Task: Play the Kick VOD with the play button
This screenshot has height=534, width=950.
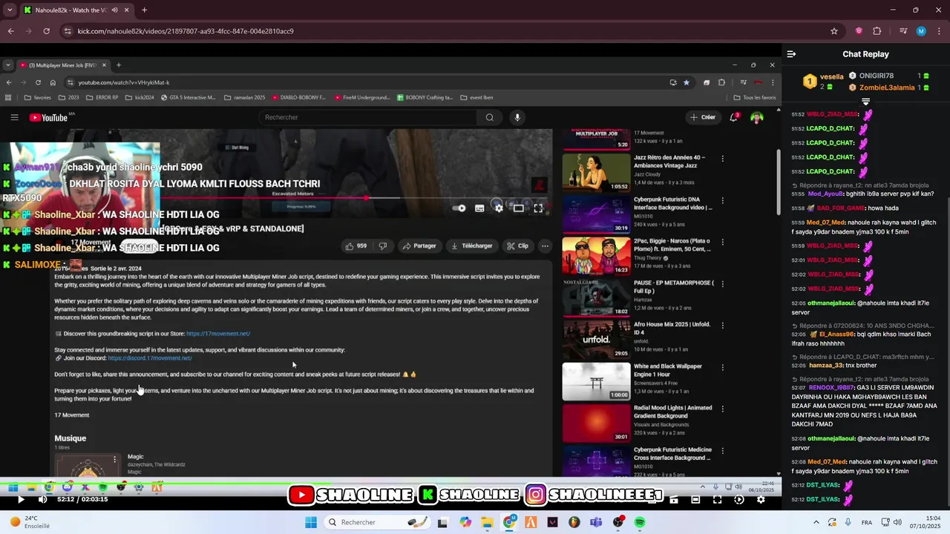Action: click(x=21, y=499)
